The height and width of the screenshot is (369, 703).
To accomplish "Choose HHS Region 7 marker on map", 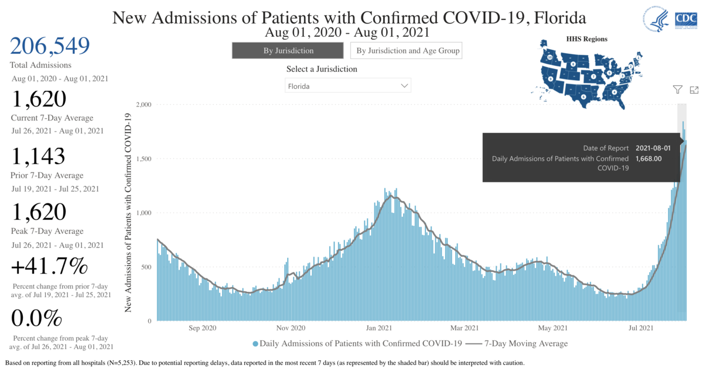I will click(x=593, y=77).
